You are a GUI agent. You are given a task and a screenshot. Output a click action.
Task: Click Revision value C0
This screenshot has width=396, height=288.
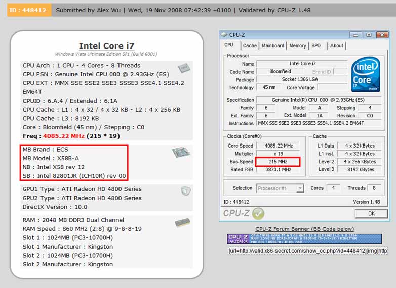click(370, 115)
